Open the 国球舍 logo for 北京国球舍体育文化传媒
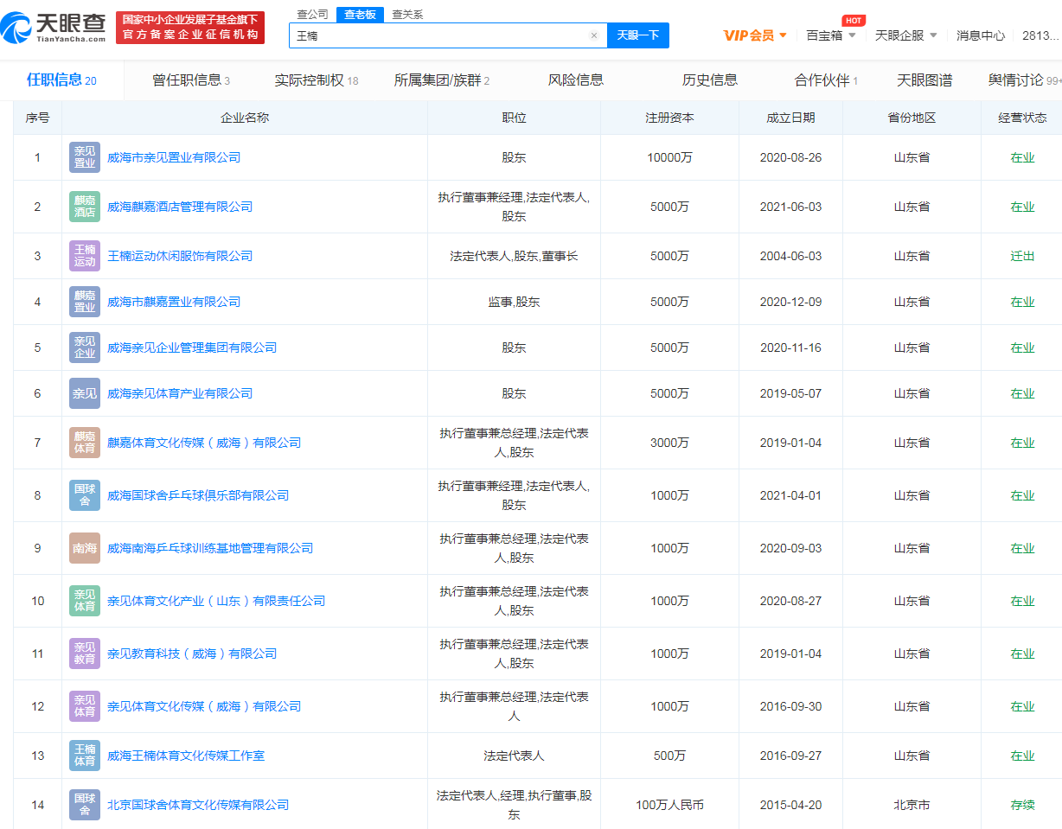This screenshot has height=829, width=1062. click(x=85, y=805)
